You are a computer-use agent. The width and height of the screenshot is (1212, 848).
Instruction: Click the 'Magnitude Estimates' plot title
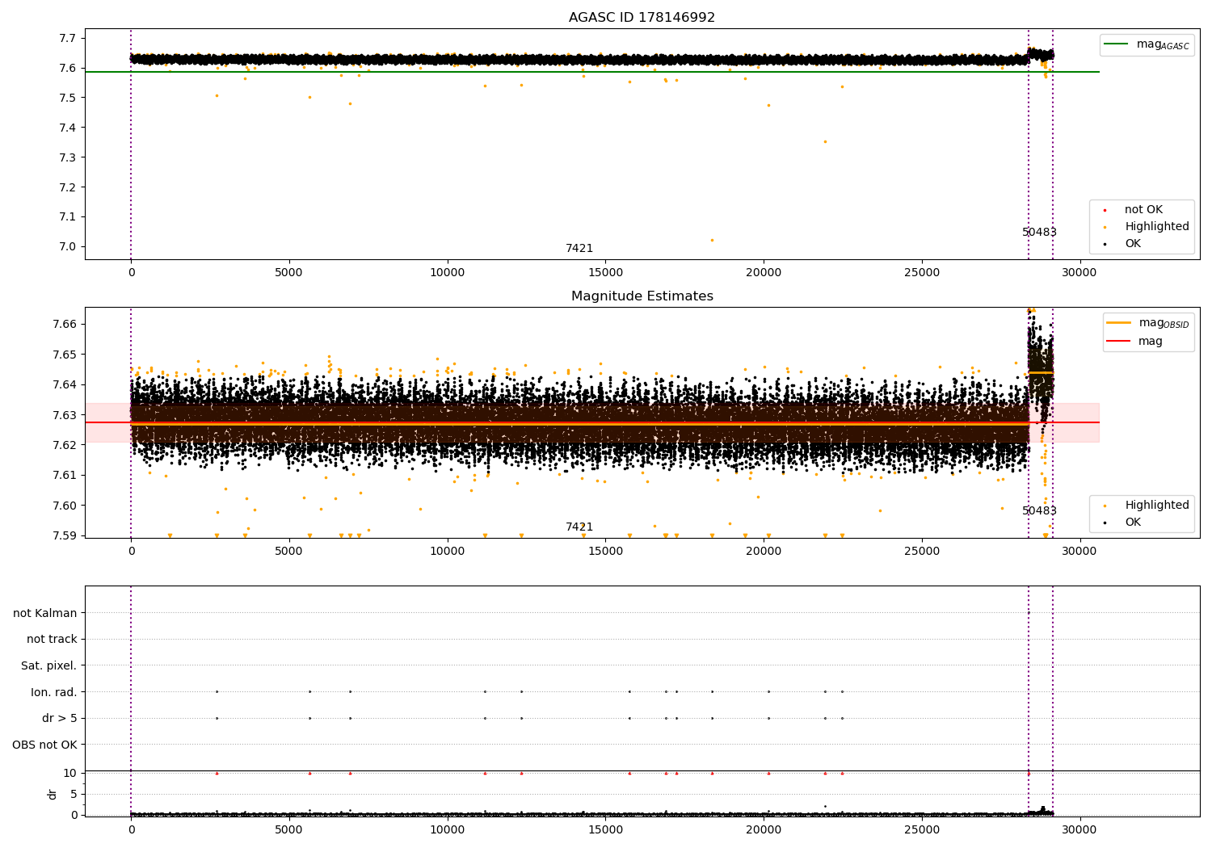point(642,296)
